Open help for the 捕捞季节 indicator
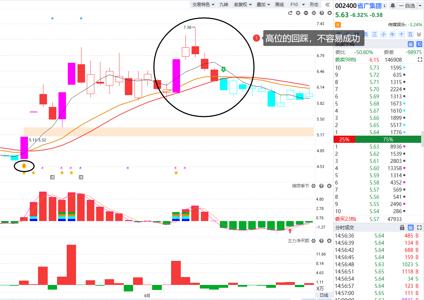This screenshot has width=424, height=300. click(x=321, y=186)
